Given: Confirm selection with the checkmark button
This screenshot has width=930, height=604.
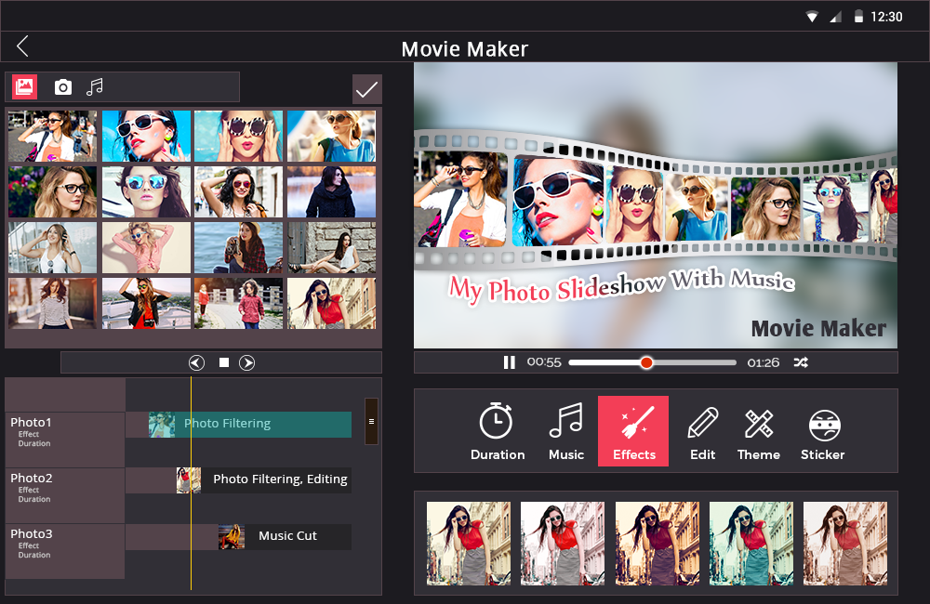Looking at the screenshot, I should pyautogui.click(x=366, y=89).
